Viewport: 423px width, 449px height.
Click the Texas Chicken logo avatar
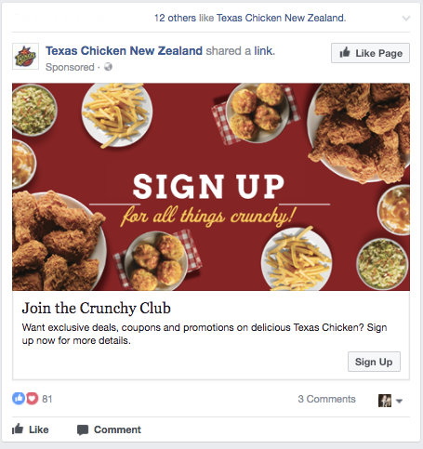point(25,56)
